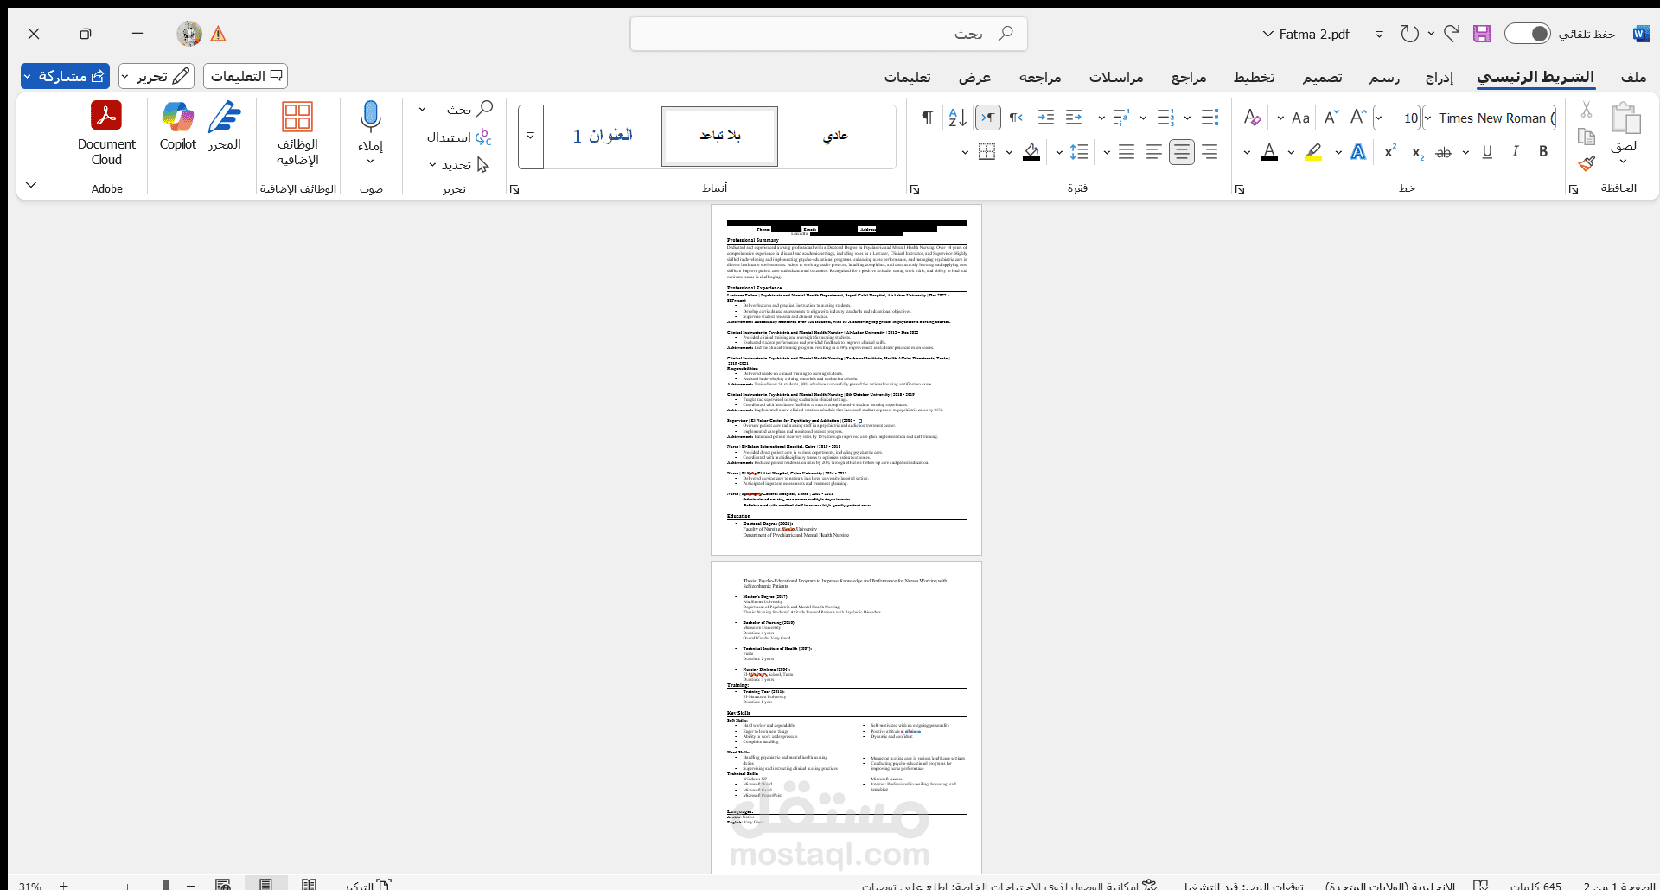
Task: Cut selection with the scissors icon
Action: [x=1586, y=110]
